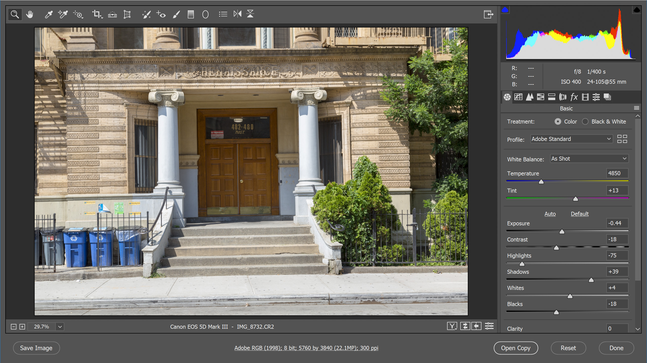Screen dimensions: 647x363
Task: Switch to the Lens Corrections tab
Action: pos(563,97)
